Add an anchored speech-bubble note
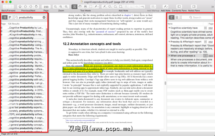This screenshot has height=136, width=215. [x=110, y=7]
